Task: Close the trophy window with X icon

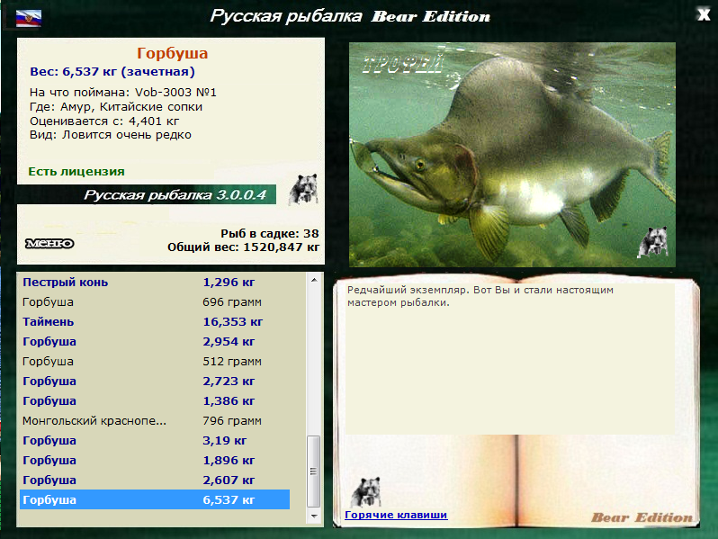Action: [703, 13]
